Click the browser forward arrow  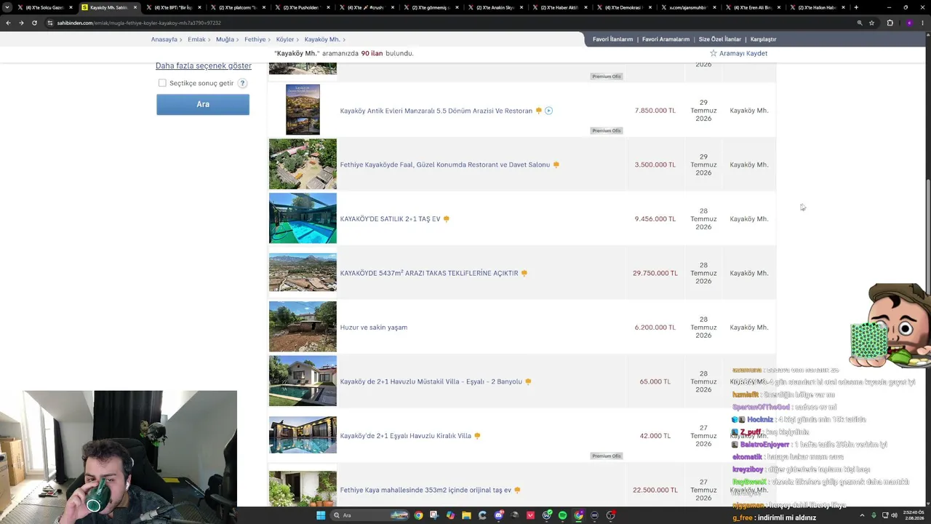[21, 23]
